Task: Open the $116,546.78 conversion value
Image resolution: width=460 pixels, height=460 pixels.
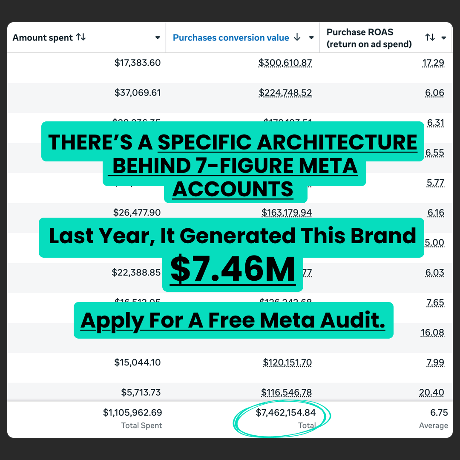Action: pos(286,392)
